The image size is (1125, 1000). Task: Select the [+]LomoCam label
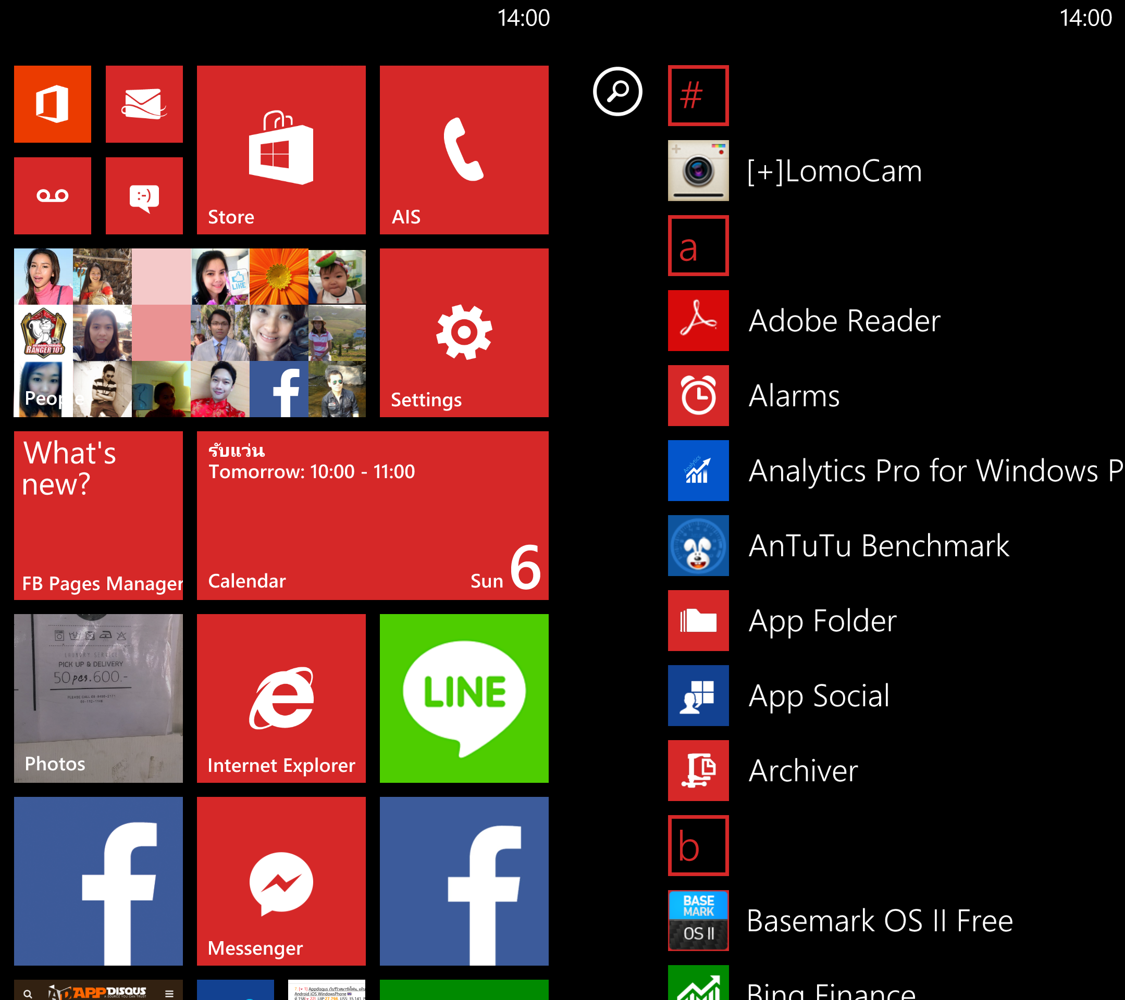click(x=834, y=172)
